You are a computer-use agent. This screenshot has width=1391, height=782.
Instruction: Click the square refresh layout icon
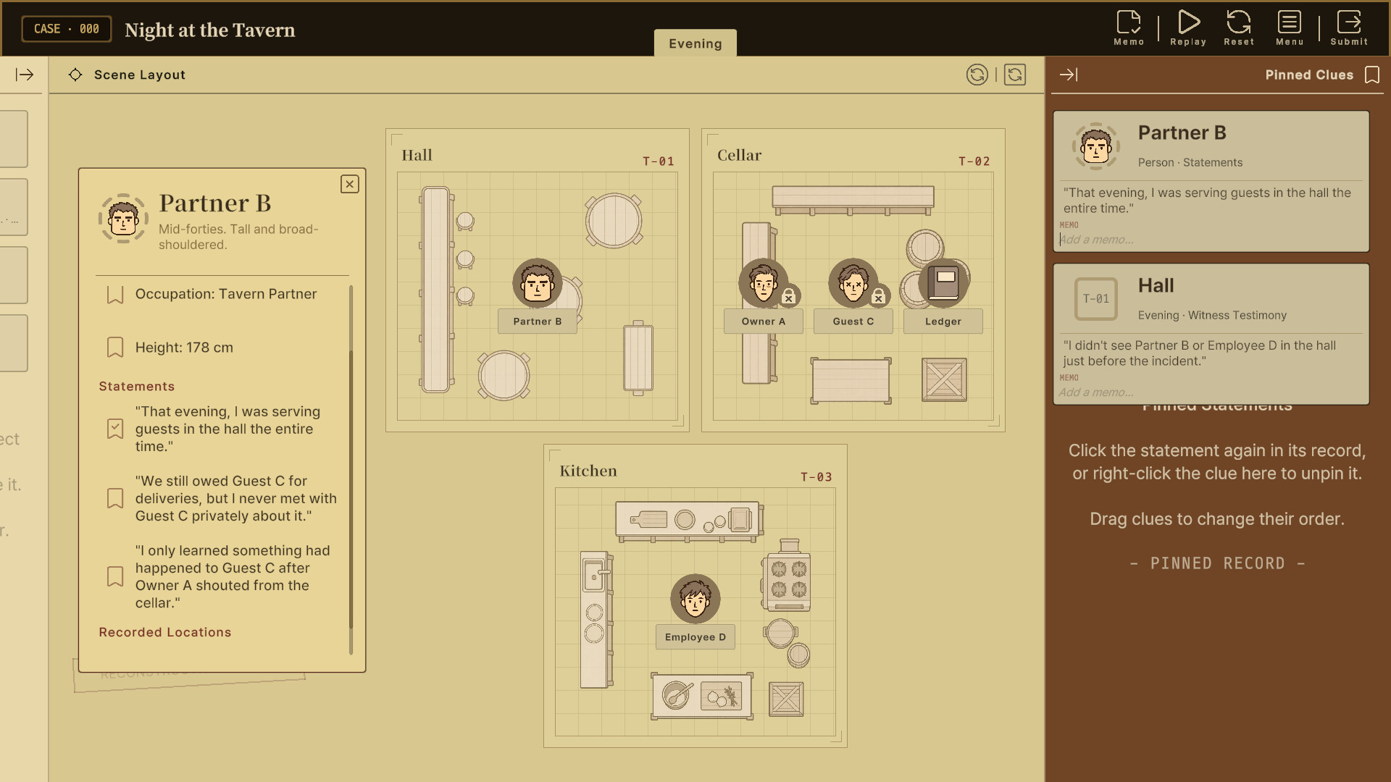(x=1015, y=75)
